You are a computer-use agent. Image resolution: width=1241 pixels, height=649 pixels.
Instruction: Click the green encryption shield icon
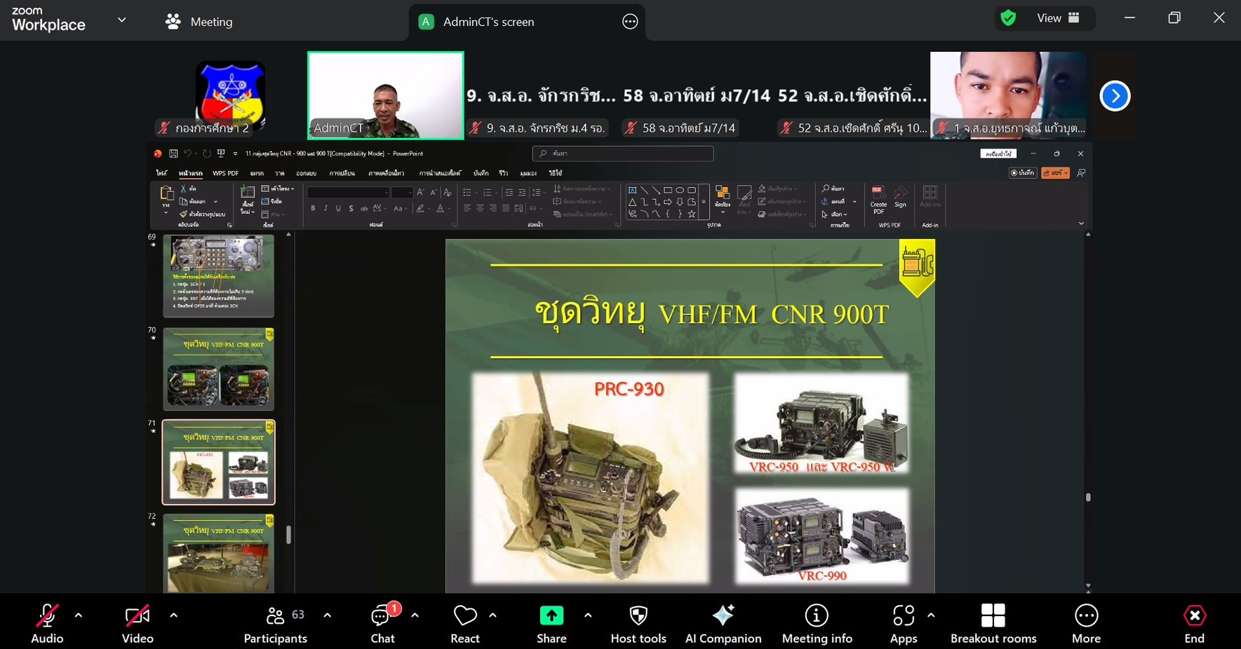tap(1008, 18)
